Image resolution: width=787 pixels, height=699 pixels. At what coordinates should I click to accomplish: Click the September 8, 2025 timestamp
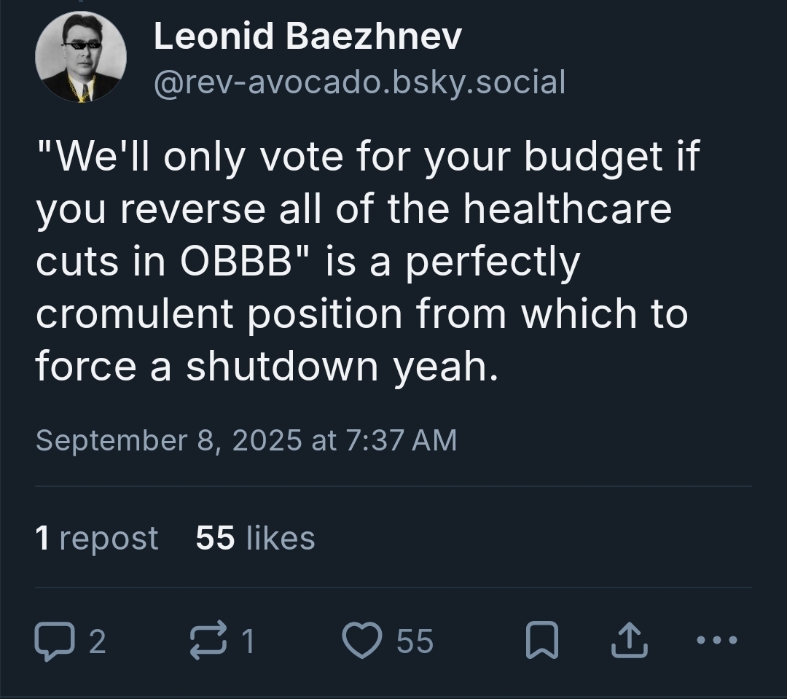246,440
